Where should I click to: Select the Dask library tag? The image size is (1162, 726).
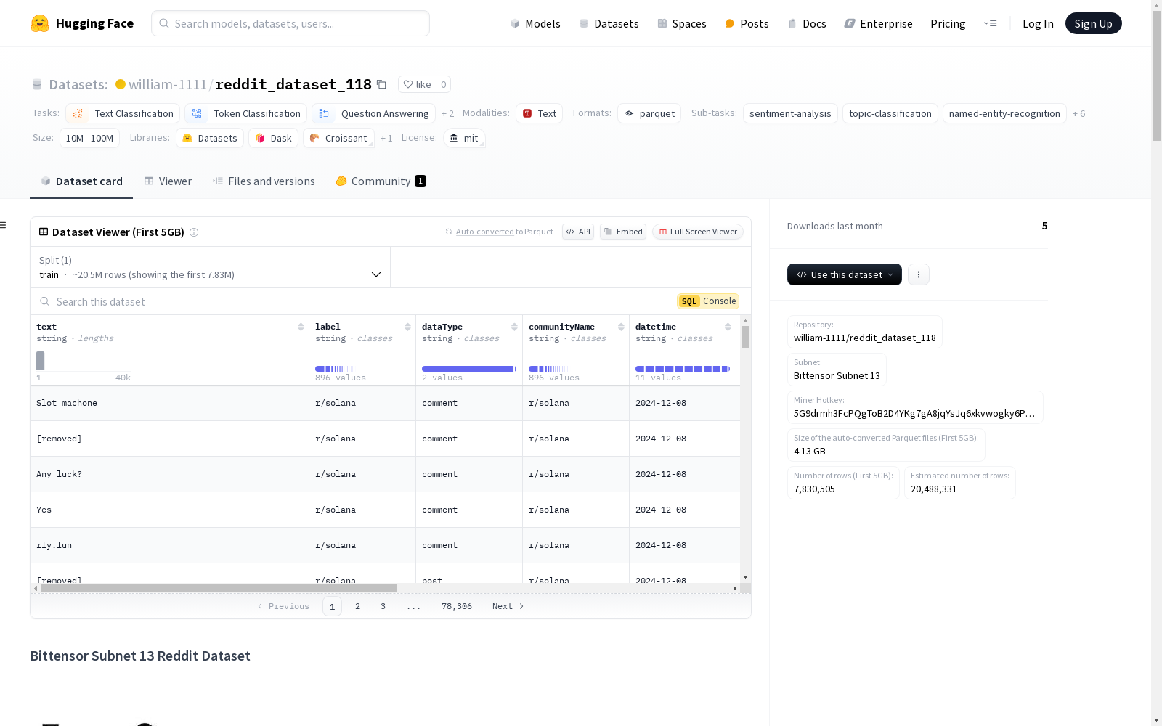[273, 138]
